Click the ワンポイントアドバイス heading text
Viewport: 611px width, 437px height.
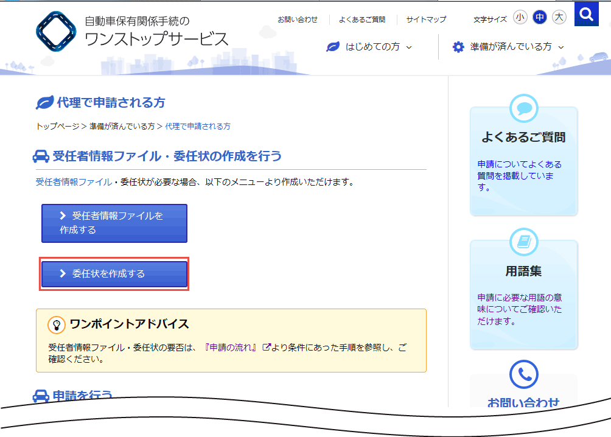tap(129, 324)
